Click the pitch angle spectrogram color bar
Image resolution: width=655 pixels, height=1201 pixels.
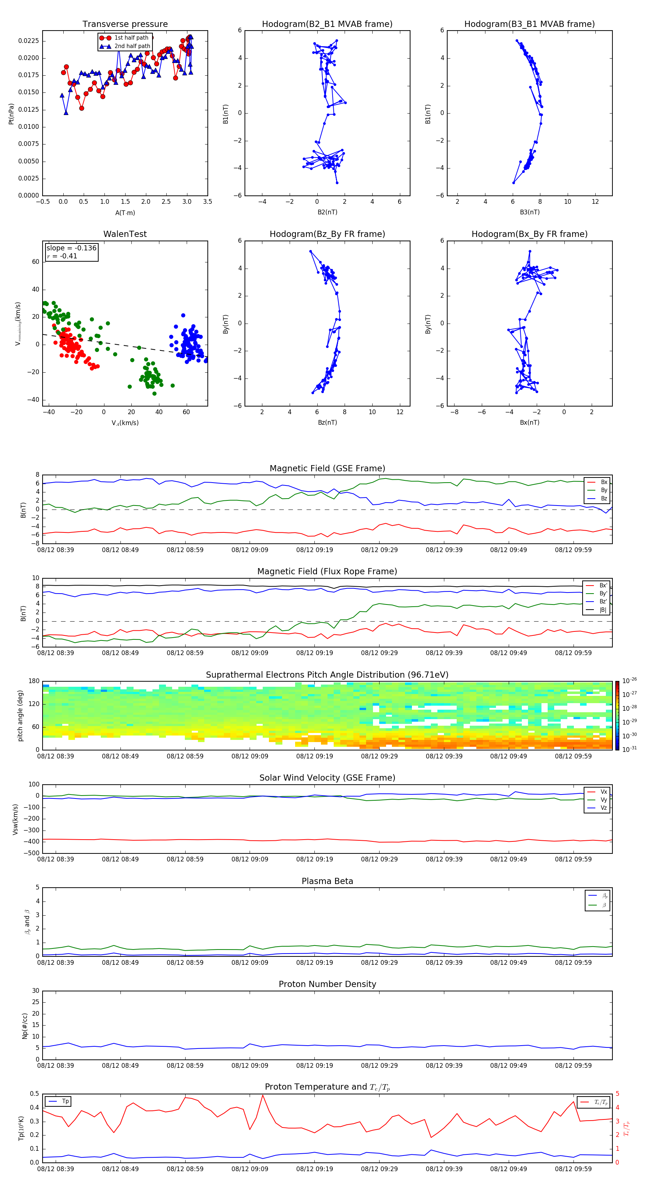617,716
